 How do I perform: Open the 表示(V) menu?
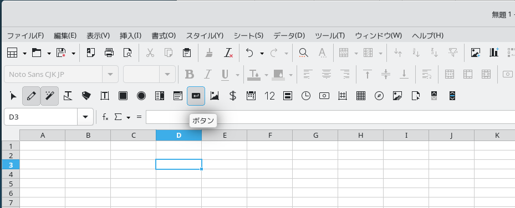98,35
